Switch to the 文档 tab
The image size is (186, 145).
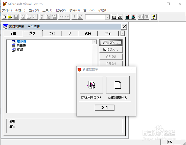click(x=52, y=34)
